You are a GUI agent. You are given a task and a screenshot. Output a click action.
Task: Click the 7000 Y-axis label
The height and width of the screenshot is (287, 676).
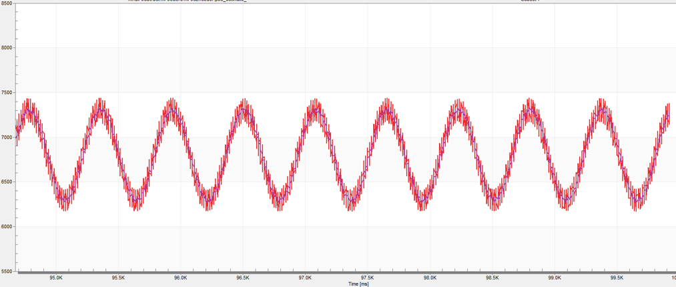pos(7,137)
